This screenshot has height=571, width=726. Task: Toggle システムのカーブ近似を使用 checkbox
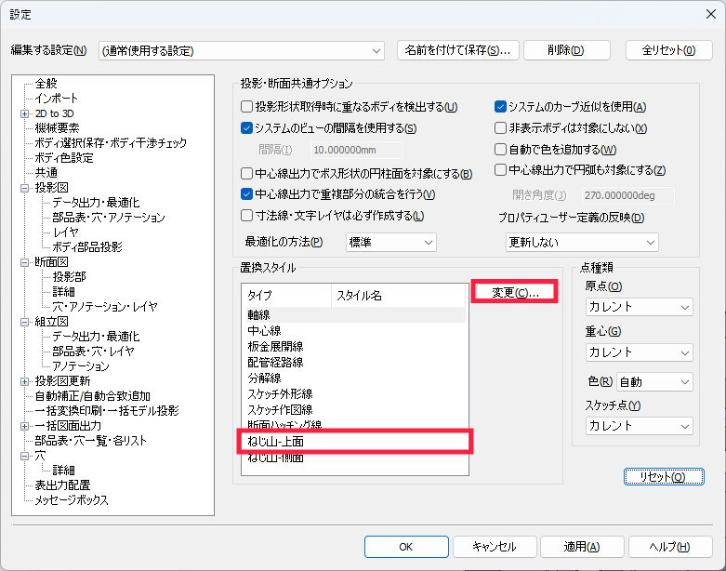pyautogui.click(x=501, y=107)
